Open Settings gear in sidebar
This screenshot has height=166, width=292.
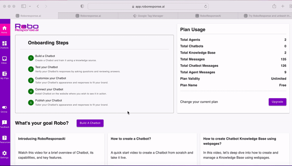4,154
